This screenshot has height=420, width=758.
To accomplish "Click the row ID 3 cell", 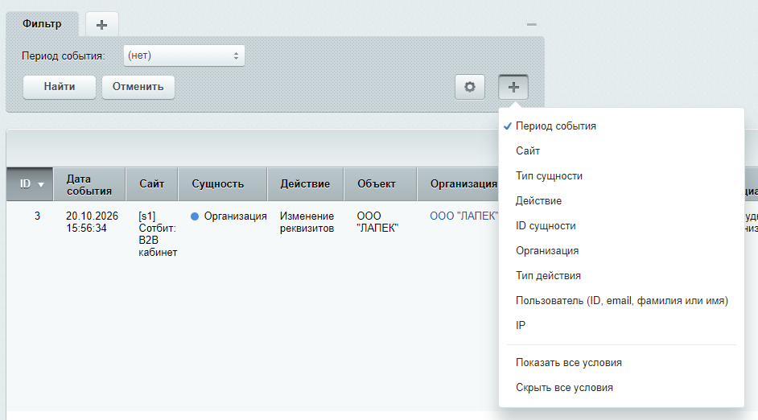I will pyautogui.click(x=37, y=216).
